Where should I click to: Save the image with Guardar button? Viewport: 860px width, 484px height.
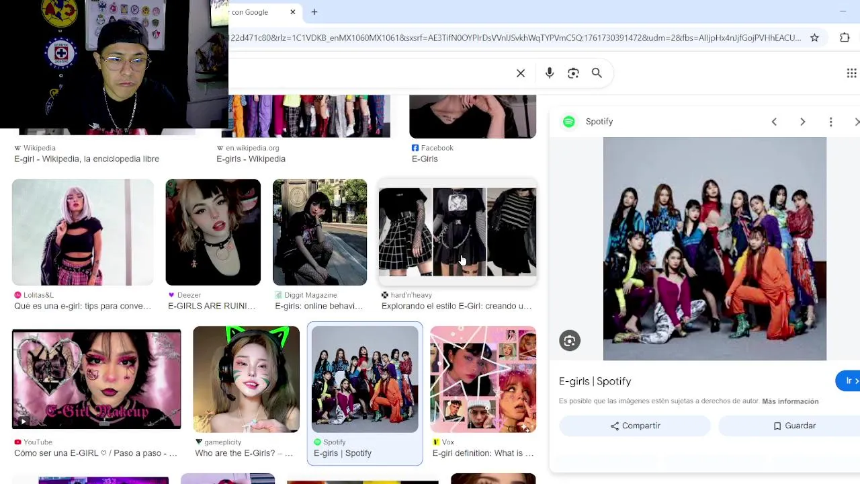[789, 426]
